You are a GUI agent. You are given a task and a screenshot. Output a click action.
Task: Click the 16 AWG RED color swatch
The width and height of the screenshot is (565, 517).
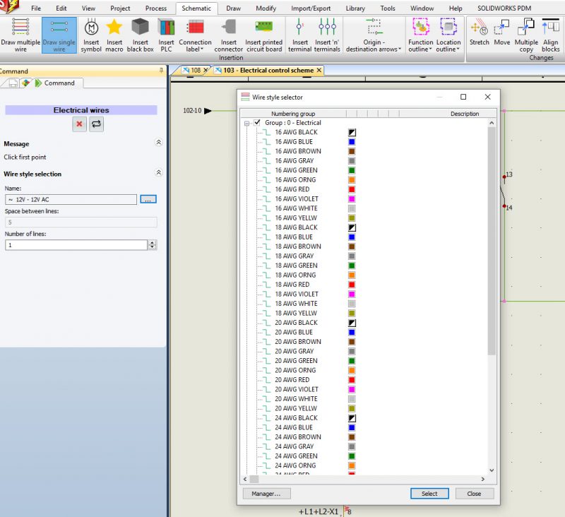coord(352,189)
